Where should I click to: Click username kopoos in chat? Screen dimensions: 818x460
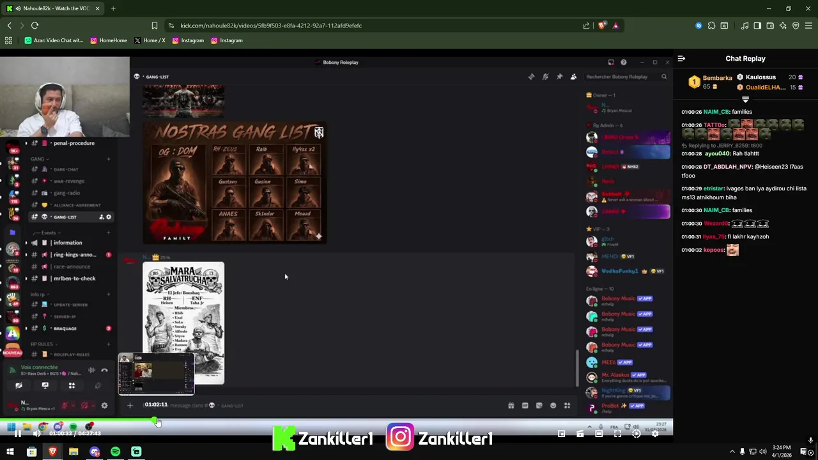click(714, 250)
